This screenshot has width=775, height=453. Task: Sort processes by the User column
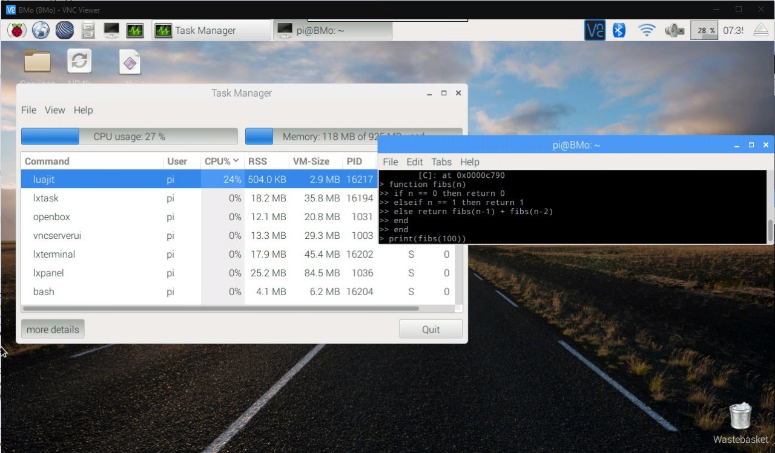(x=182, y=161)
